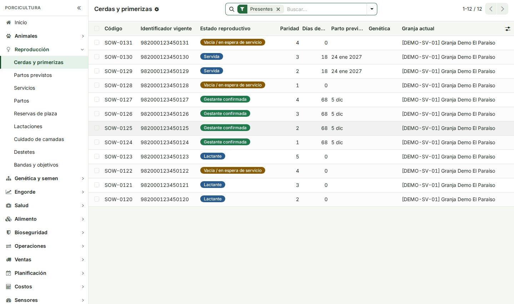This screenshot has width=514, height=304.
Task: Collapse the sidebar with double chevron icon
Action: coord(79,8)
